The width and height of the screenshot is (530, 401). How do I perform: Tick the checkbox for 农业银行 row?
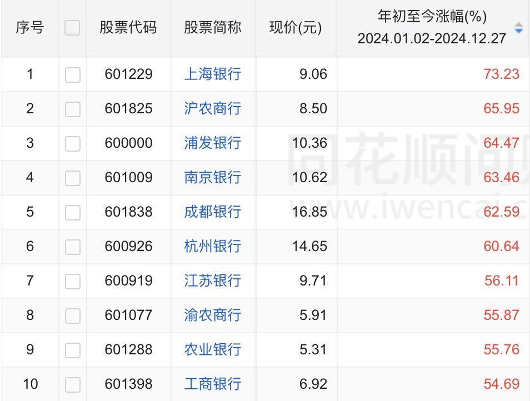click(x=73, y=350)
